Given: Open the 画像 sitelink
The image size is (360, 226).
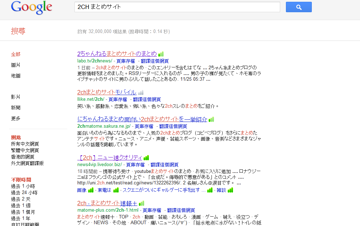Looking at the screenshot, I should [82, 190].
